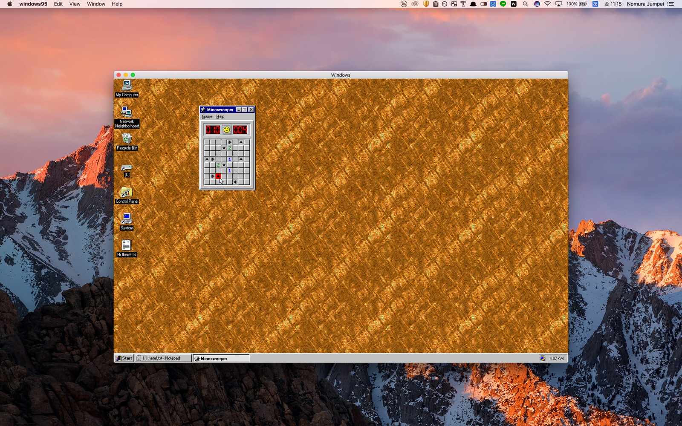This screenshot has width=682, height=426.
Task: Click the Nomura Jumpei user name
Action: (x=645, y=4)
